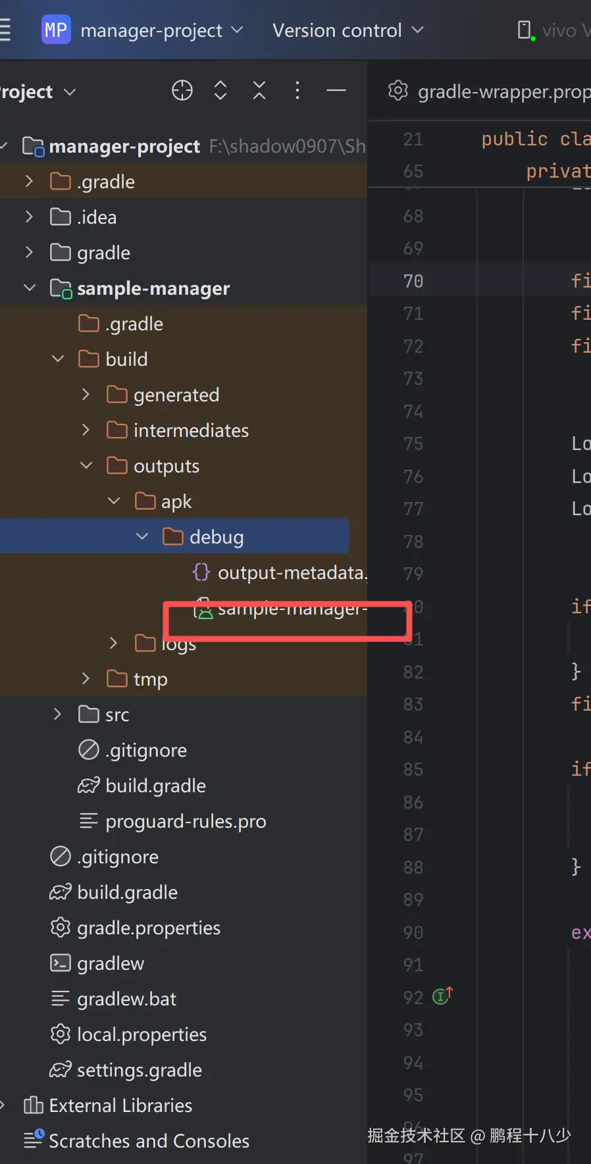The image size is (591, 1164).
Task: Open the Project view selector dropdown
Action: (x=38, y=92)
